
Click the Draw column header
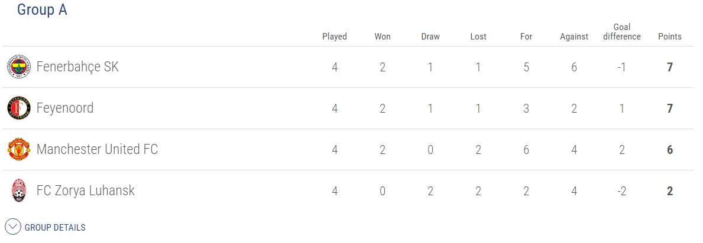tap(430, 37)
